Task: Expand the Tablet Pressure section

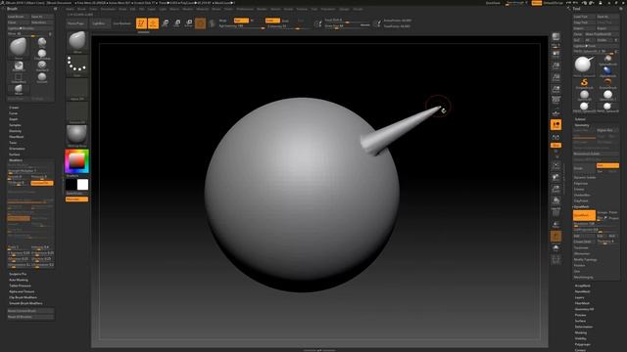Action: (x=20, y=286)
